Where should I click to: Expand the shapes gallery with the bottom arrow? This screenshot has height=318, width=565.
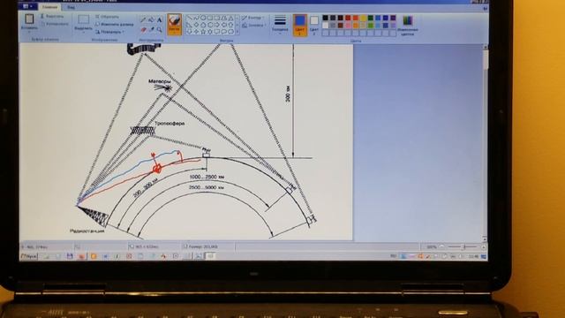[237, 32]
